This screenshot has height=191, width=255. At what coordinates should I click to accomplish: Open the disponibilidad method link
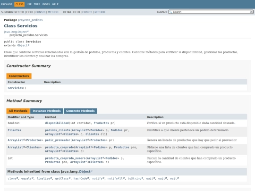point(57,123)
